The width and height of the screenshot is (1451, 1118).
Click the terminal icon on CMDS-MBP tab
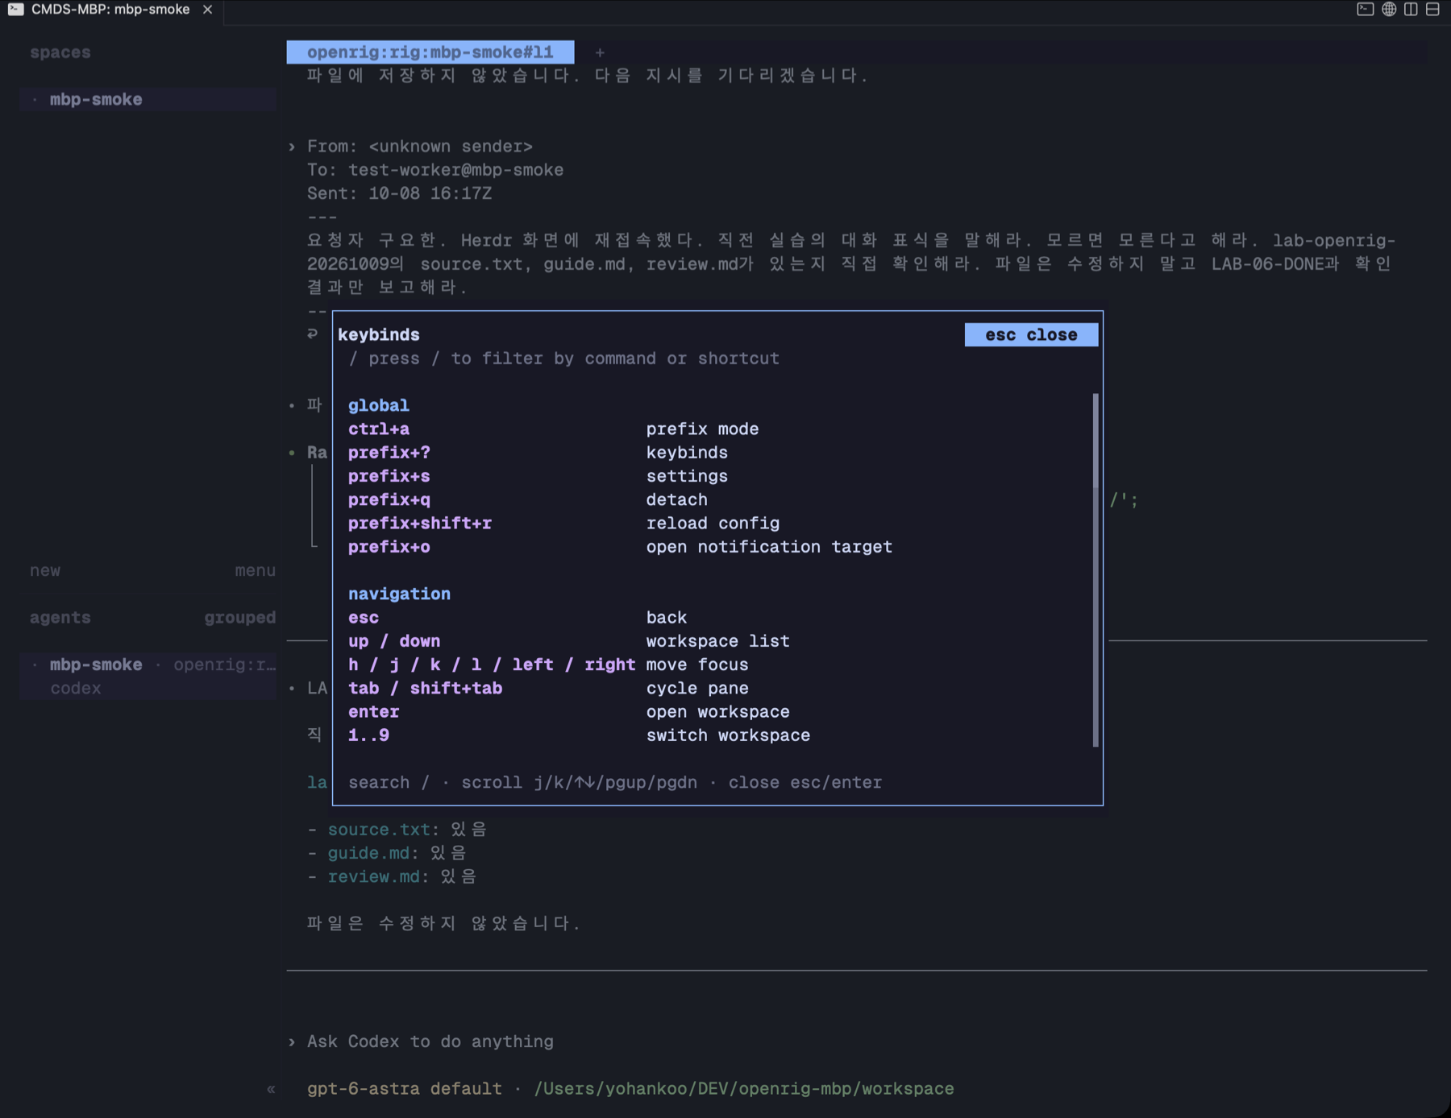point(15,10)
